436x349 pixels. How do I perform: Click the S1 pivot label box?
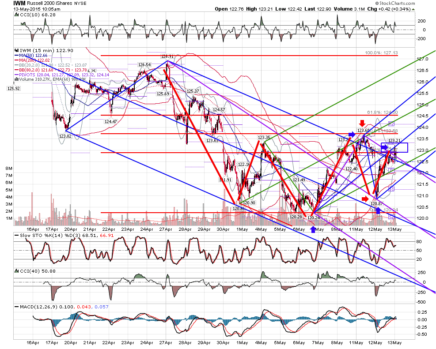click(391, 189)
